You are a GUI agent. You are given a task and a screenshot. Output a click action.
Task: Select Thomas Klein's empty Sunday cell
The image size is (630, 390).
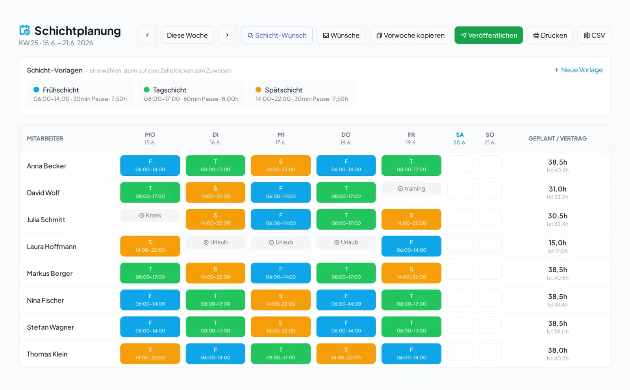point(490,352)
